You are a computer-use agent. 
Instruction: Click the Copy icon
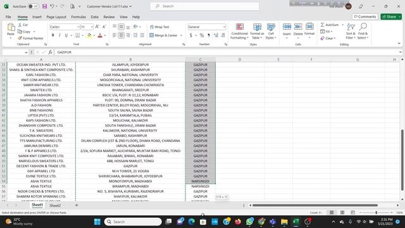pos(20,32)
